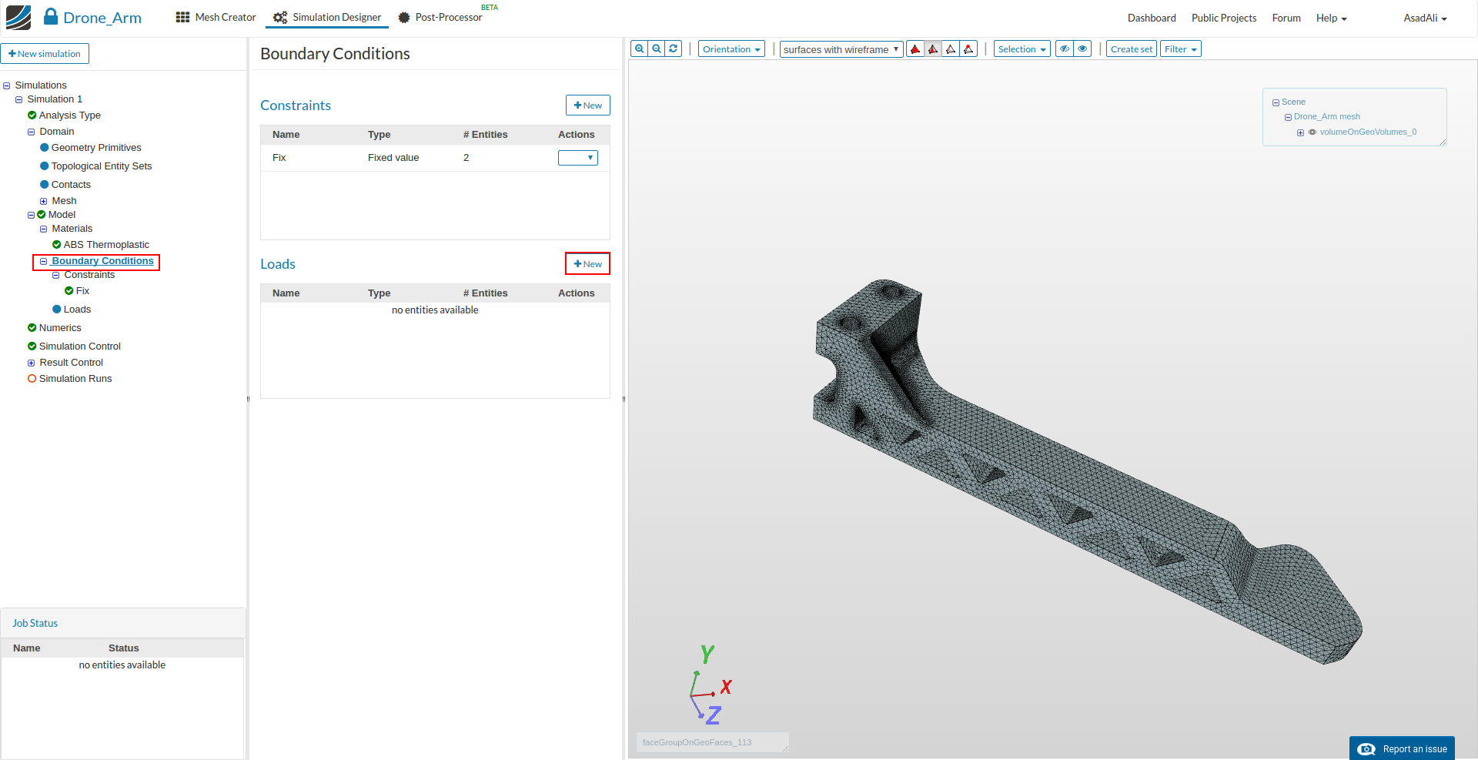Click the camera icon in Report an issue
Screen dimensions: 1478x760
1366,749
